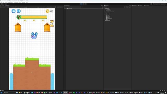Open the Play Focused dropdown
The image size is (167, 94).
[49, 7]
